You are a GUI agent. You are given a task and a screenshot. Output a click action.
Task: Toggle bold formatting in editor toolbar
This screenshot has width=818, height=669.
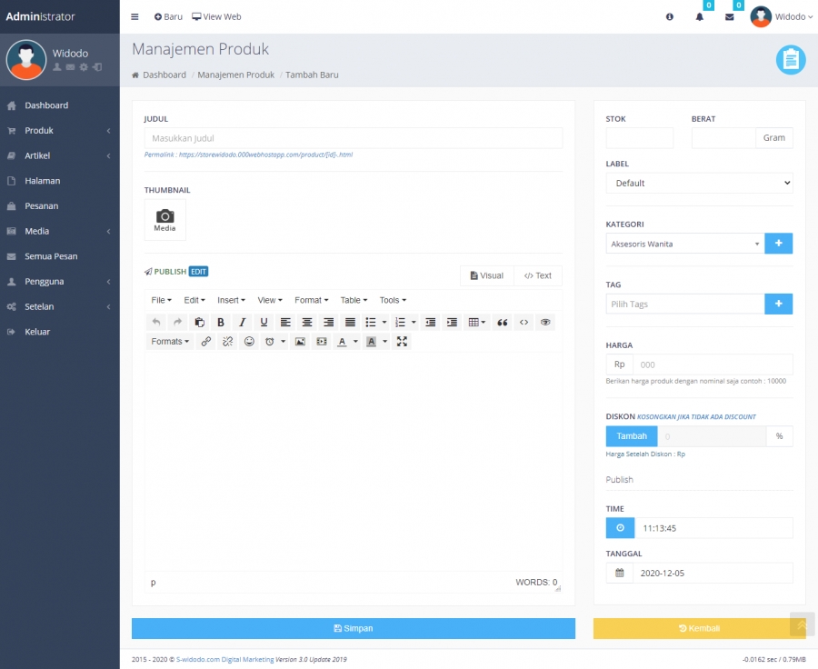[x=221, y=322]
